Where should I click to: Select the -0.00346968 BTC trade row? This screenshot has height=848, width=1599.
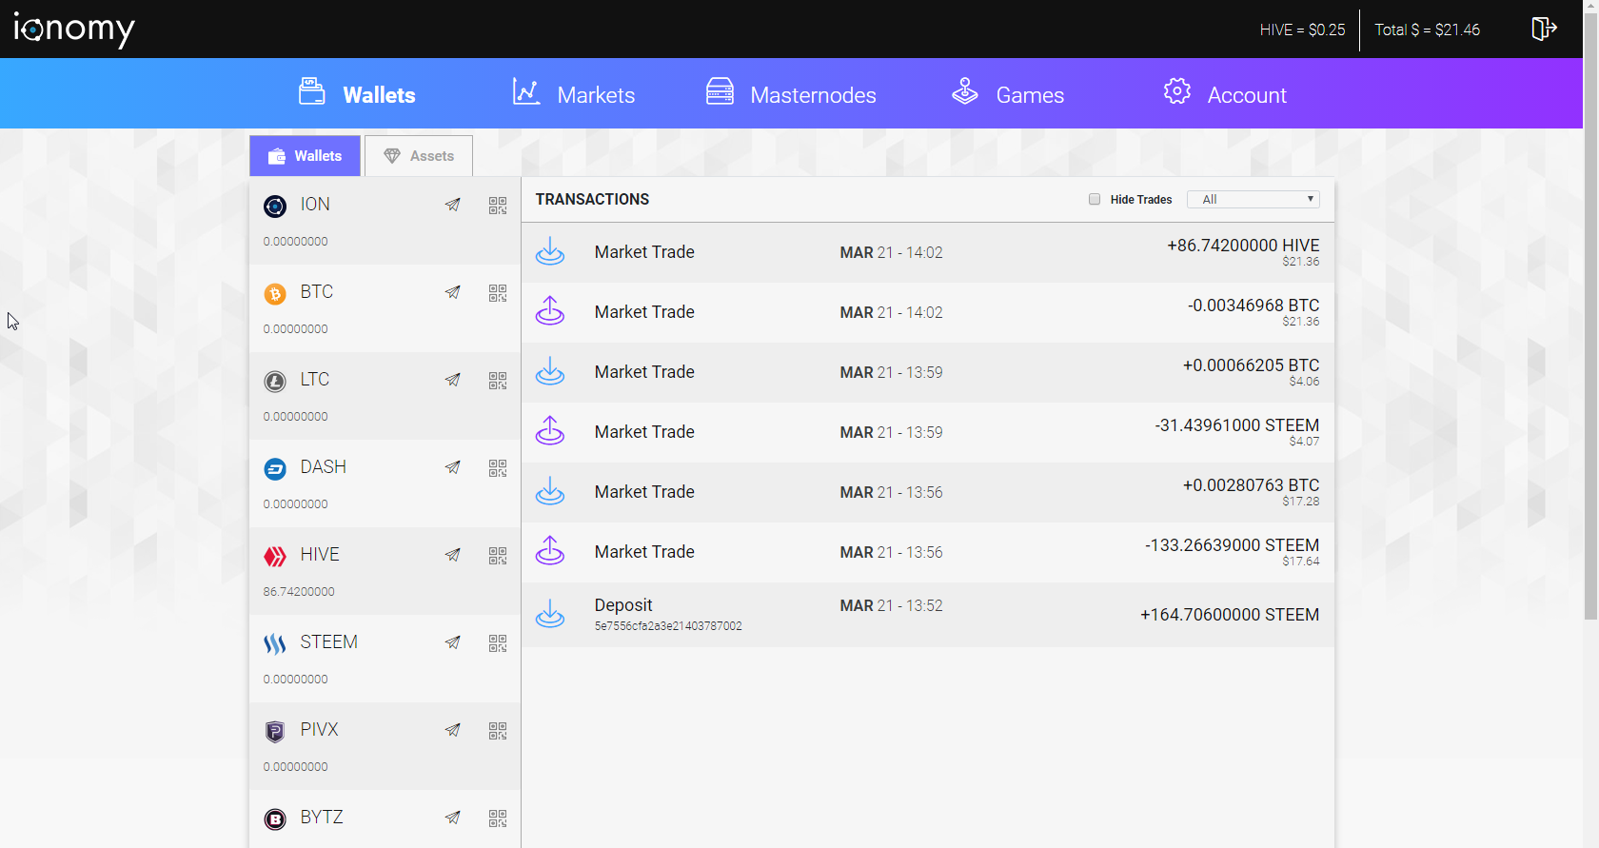(928, 312)
